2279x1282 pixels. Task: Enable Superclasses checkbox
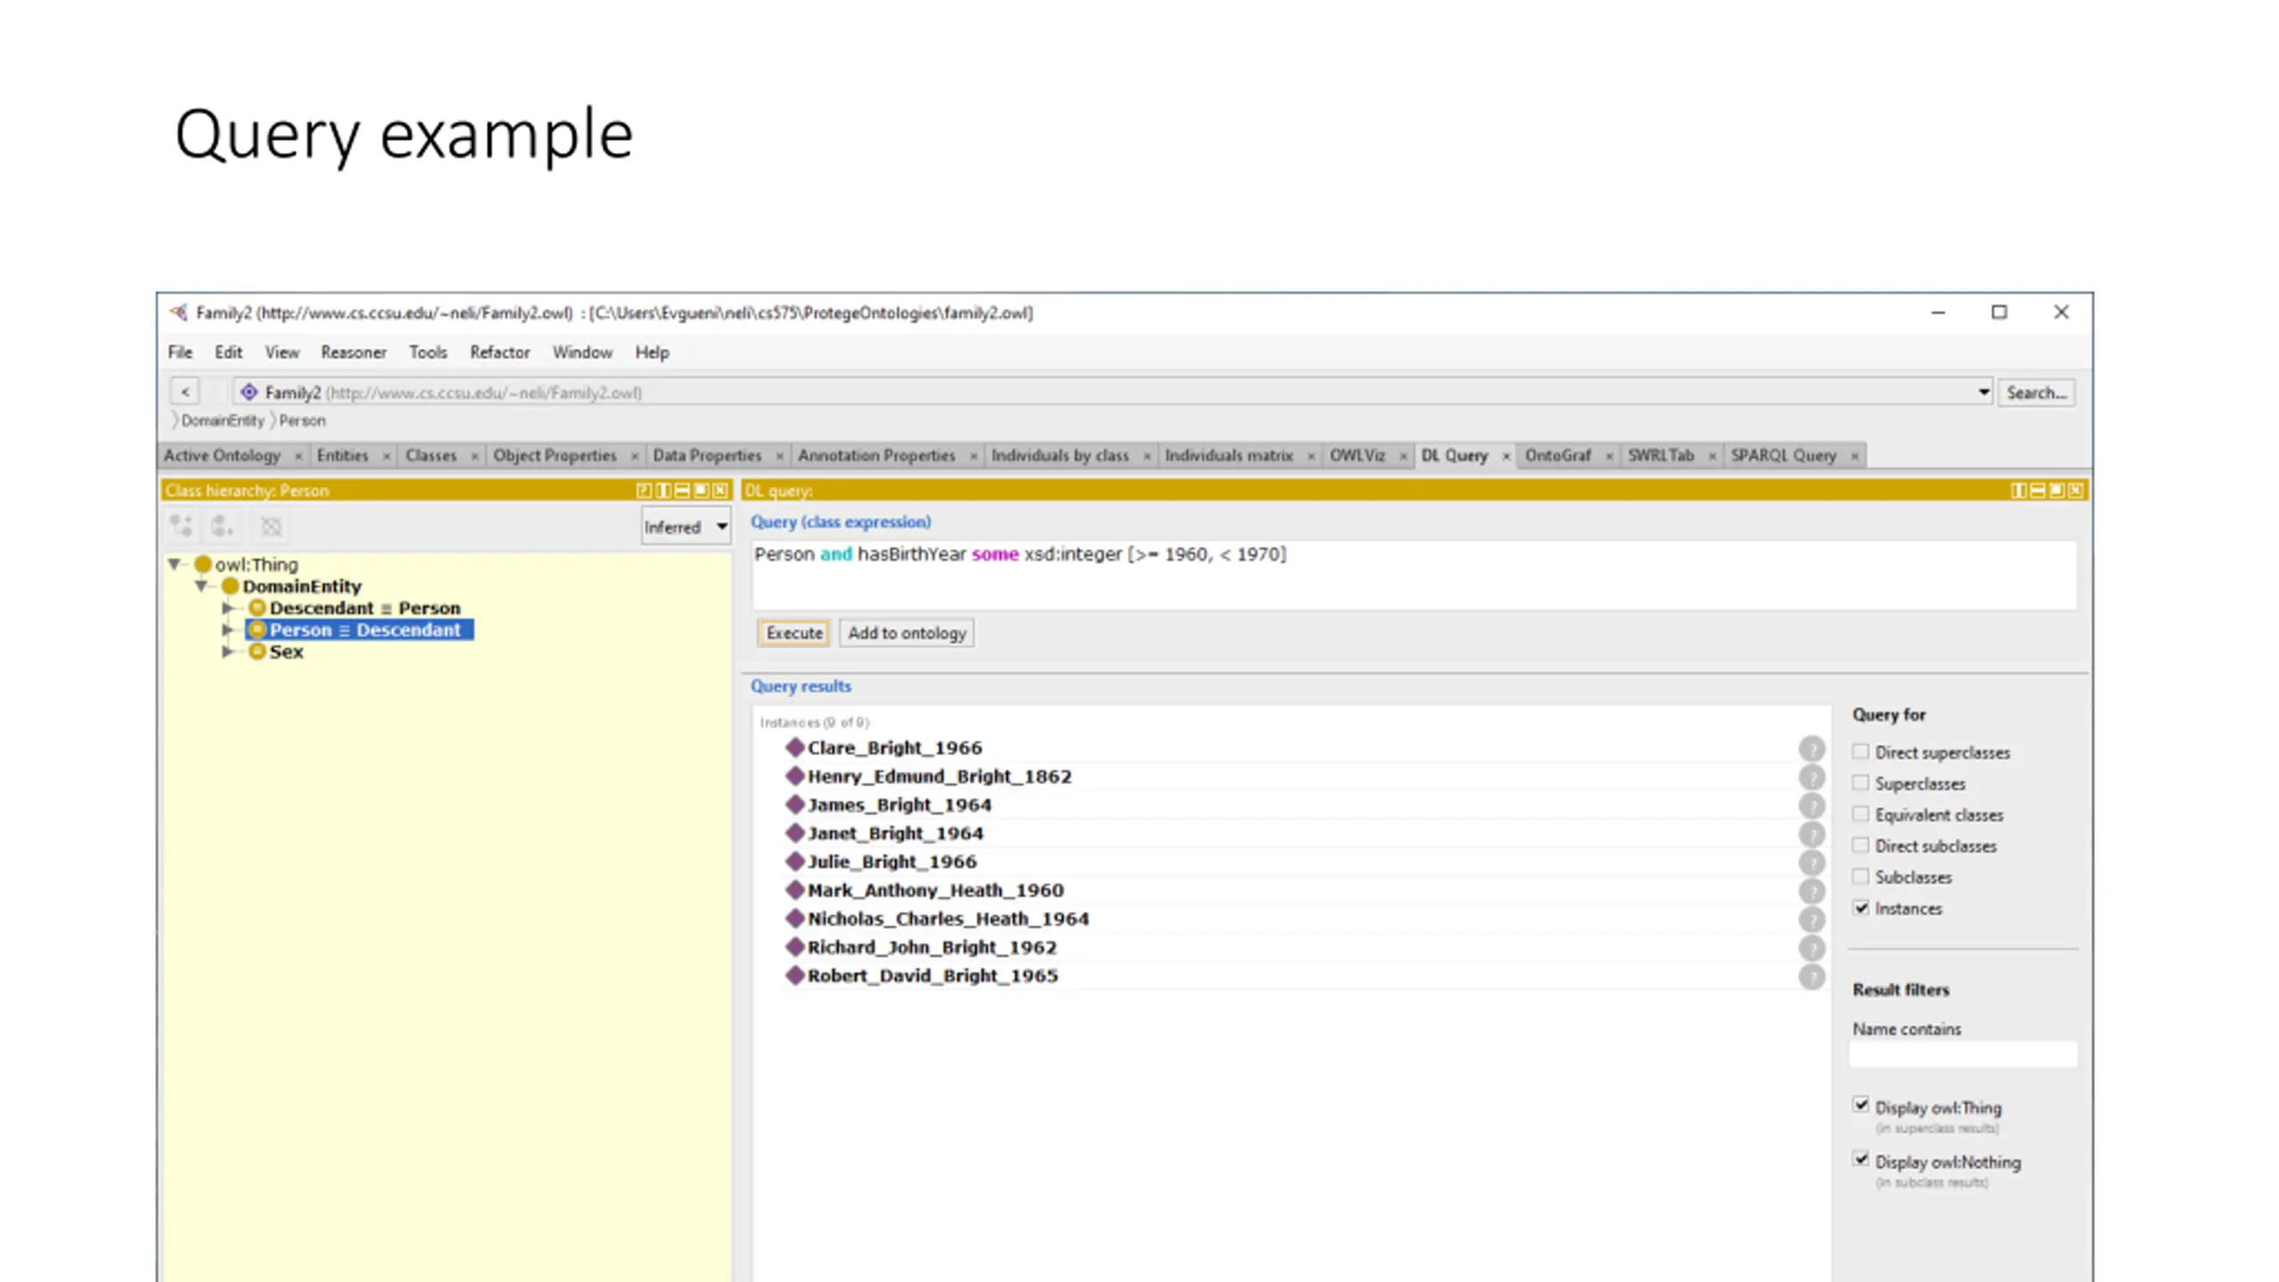point(1861,783)
